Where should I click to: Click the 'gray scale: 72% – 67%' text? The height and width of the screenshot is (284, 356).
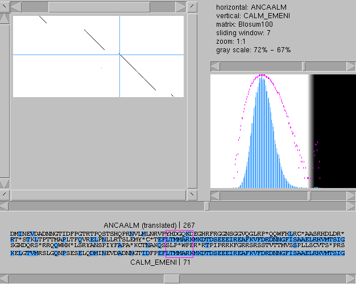tap(254, 50)
